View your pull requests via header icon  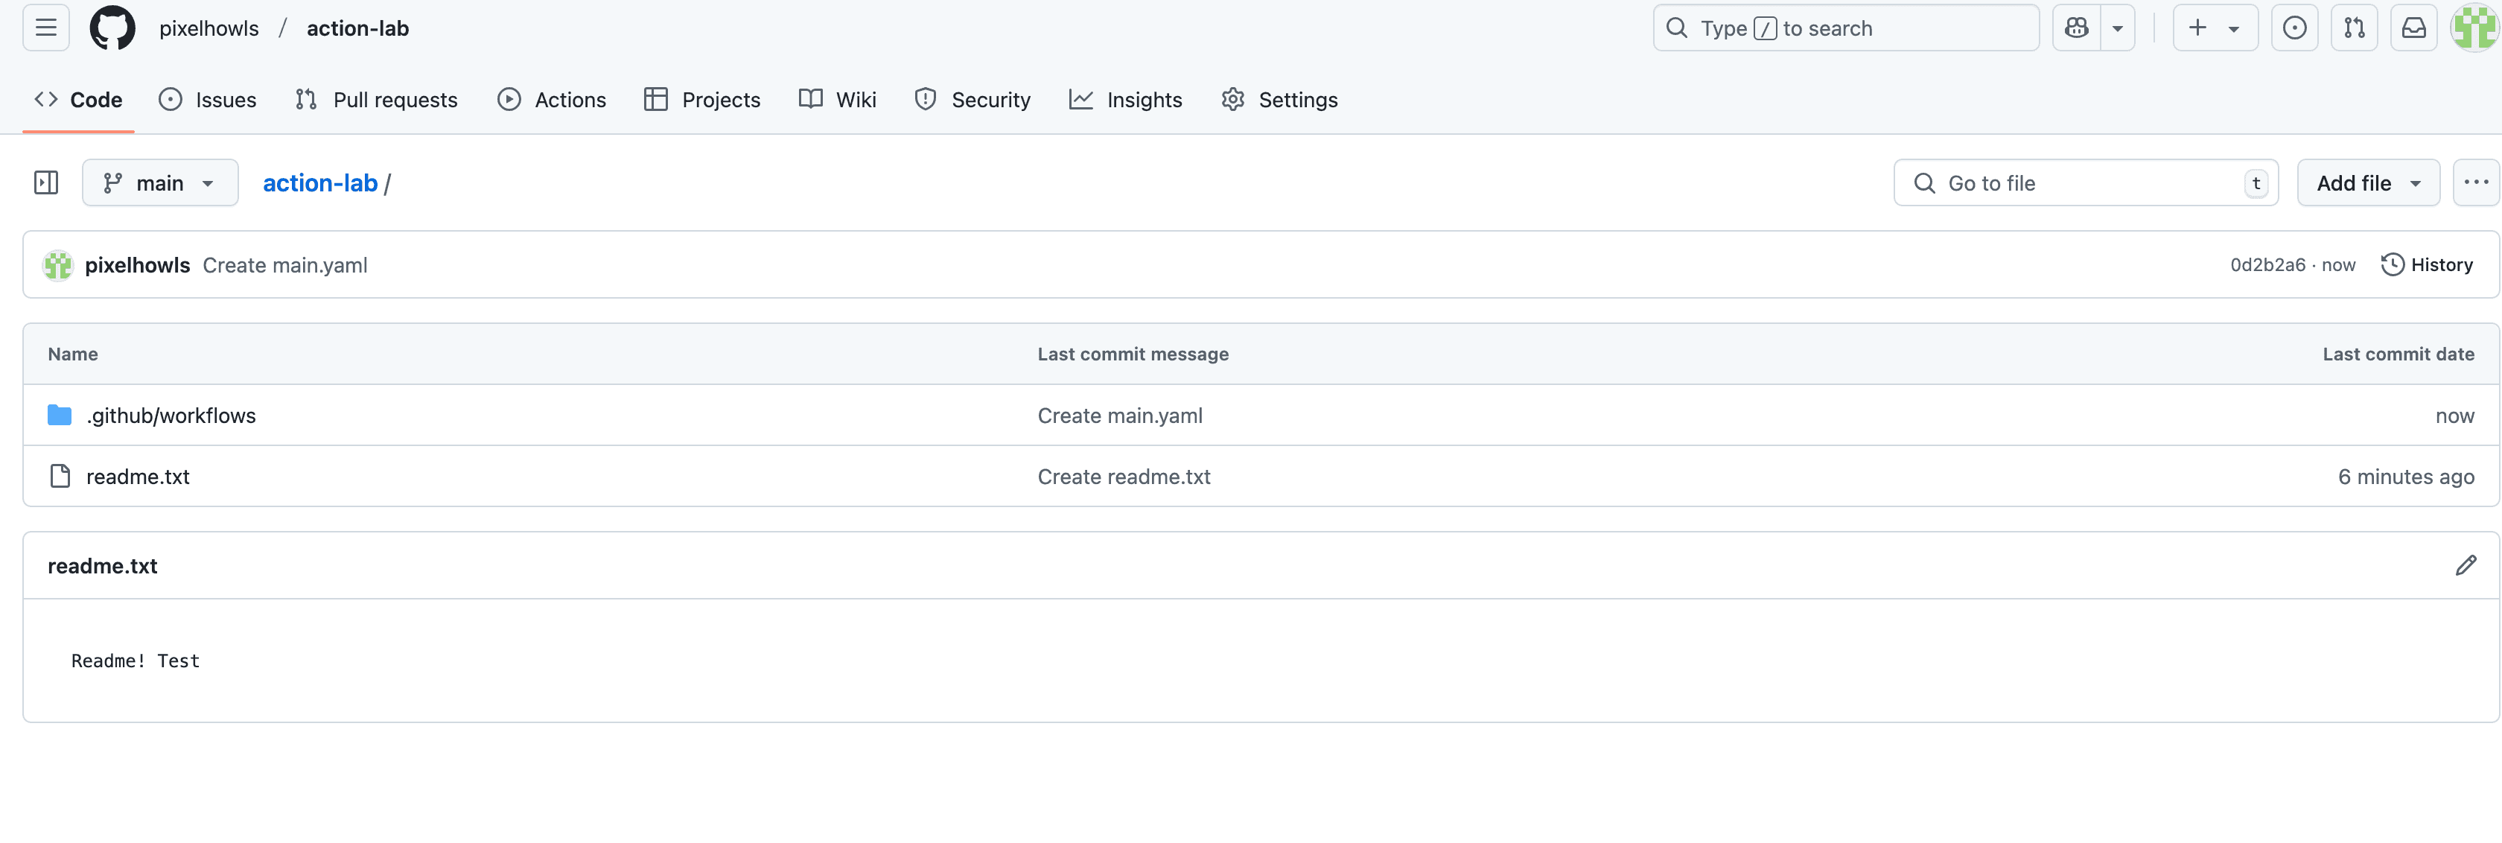pyautogui.click(x=2355, y=28)
